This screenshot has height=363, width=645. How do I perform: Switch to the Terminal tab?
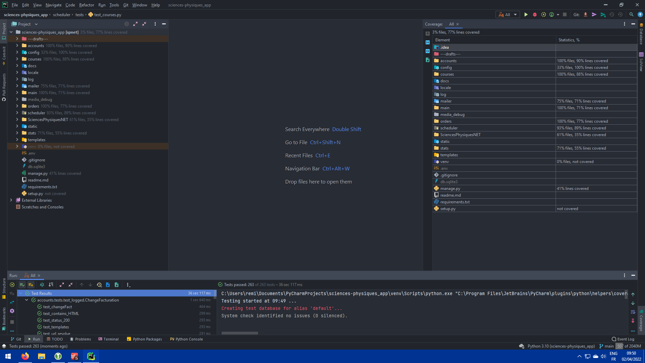pos(109,339)
